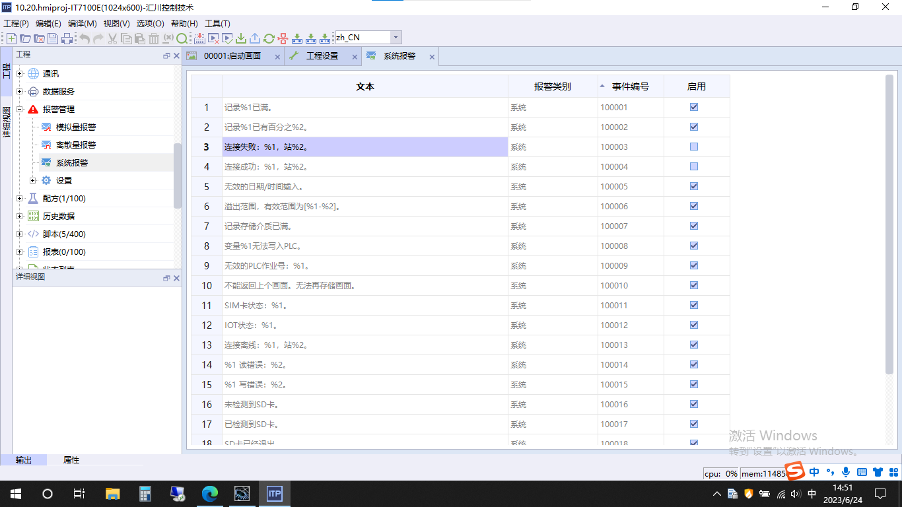The width and height of the screenshot is (902, 507).
Task: Toggle 启用 checkbox for event 100017
Action: click(694, 424)
